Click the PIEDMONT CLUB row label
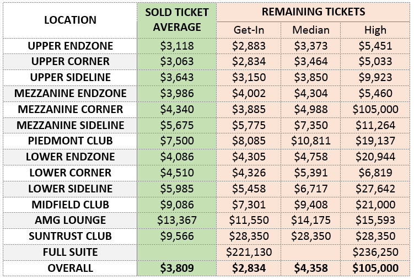414x279 pixels. click(x=69, y=141)
